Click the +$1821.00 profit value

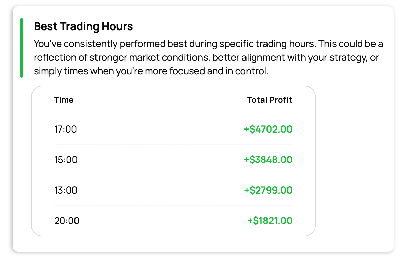pyautogui.click(x=270, y=221)
